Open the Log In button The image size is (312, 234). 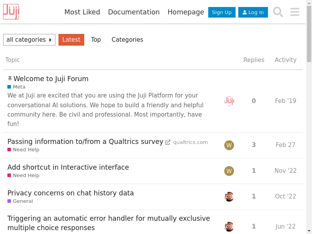[253, 12]
